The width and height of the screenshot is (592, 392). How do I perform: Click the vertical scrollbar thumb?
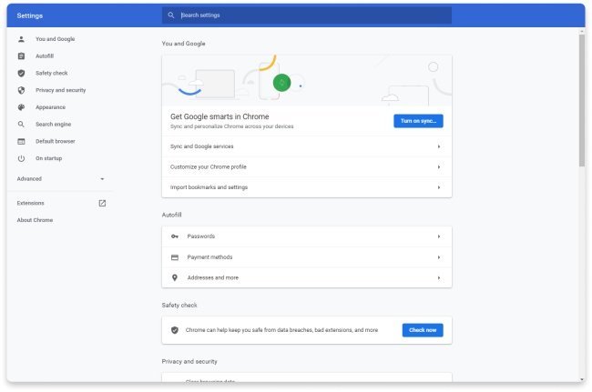[582, 100]
